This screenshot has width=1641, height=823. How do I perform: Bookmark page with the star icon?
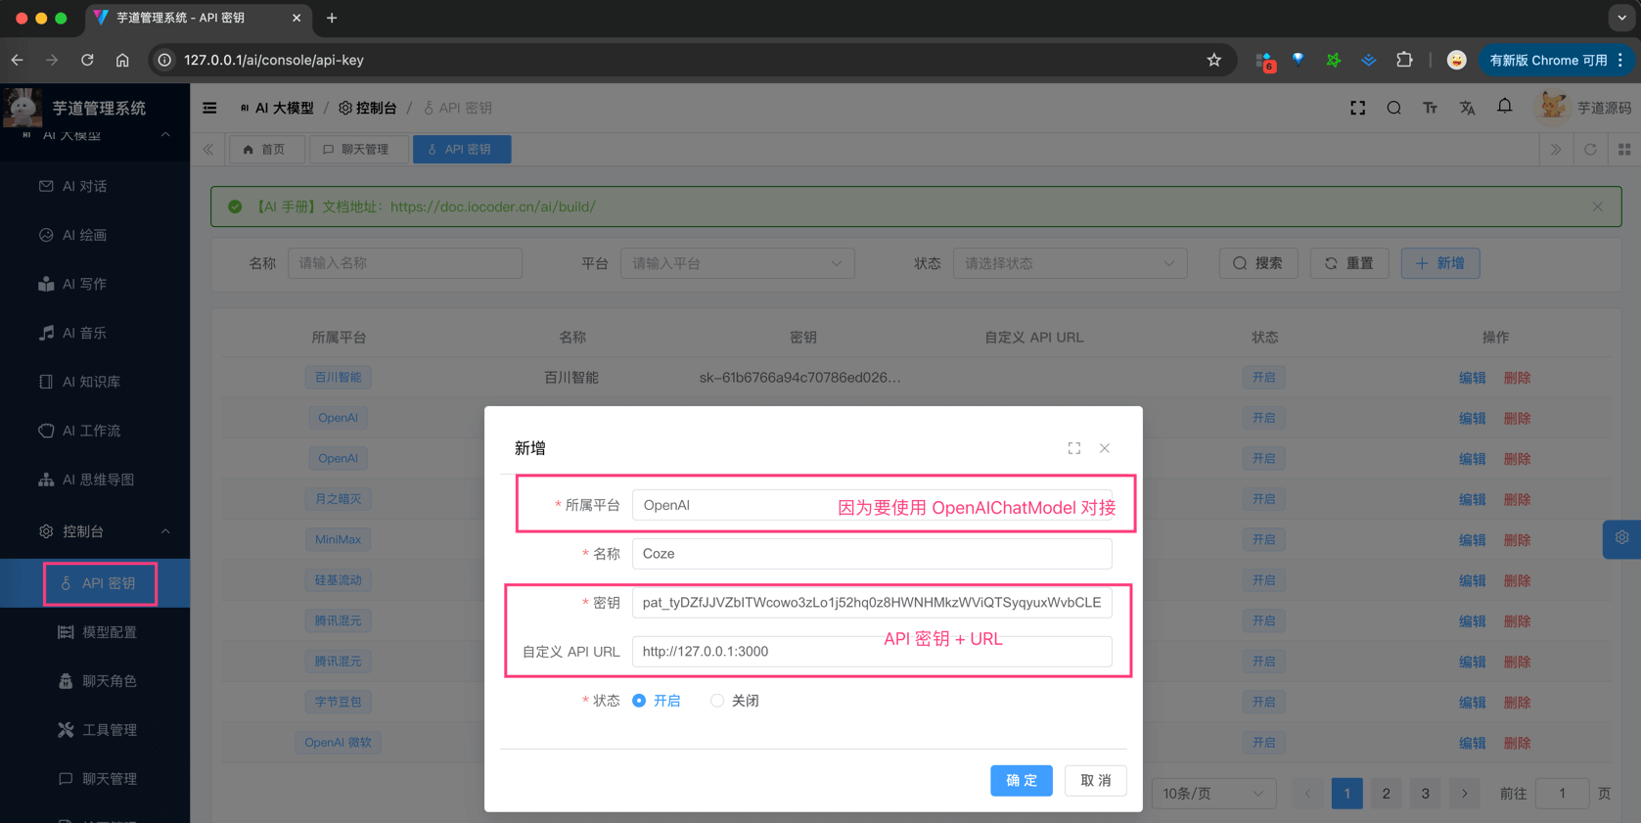(1213, 60)
